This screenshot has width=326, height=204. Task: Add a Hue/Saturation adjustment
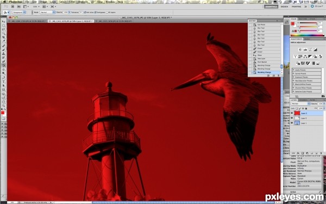pyautogui.click(x=300, y=57)
